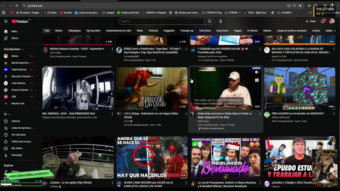Expand the Tú section arrow
The image size is (340, 191).
tap(9, 114)
